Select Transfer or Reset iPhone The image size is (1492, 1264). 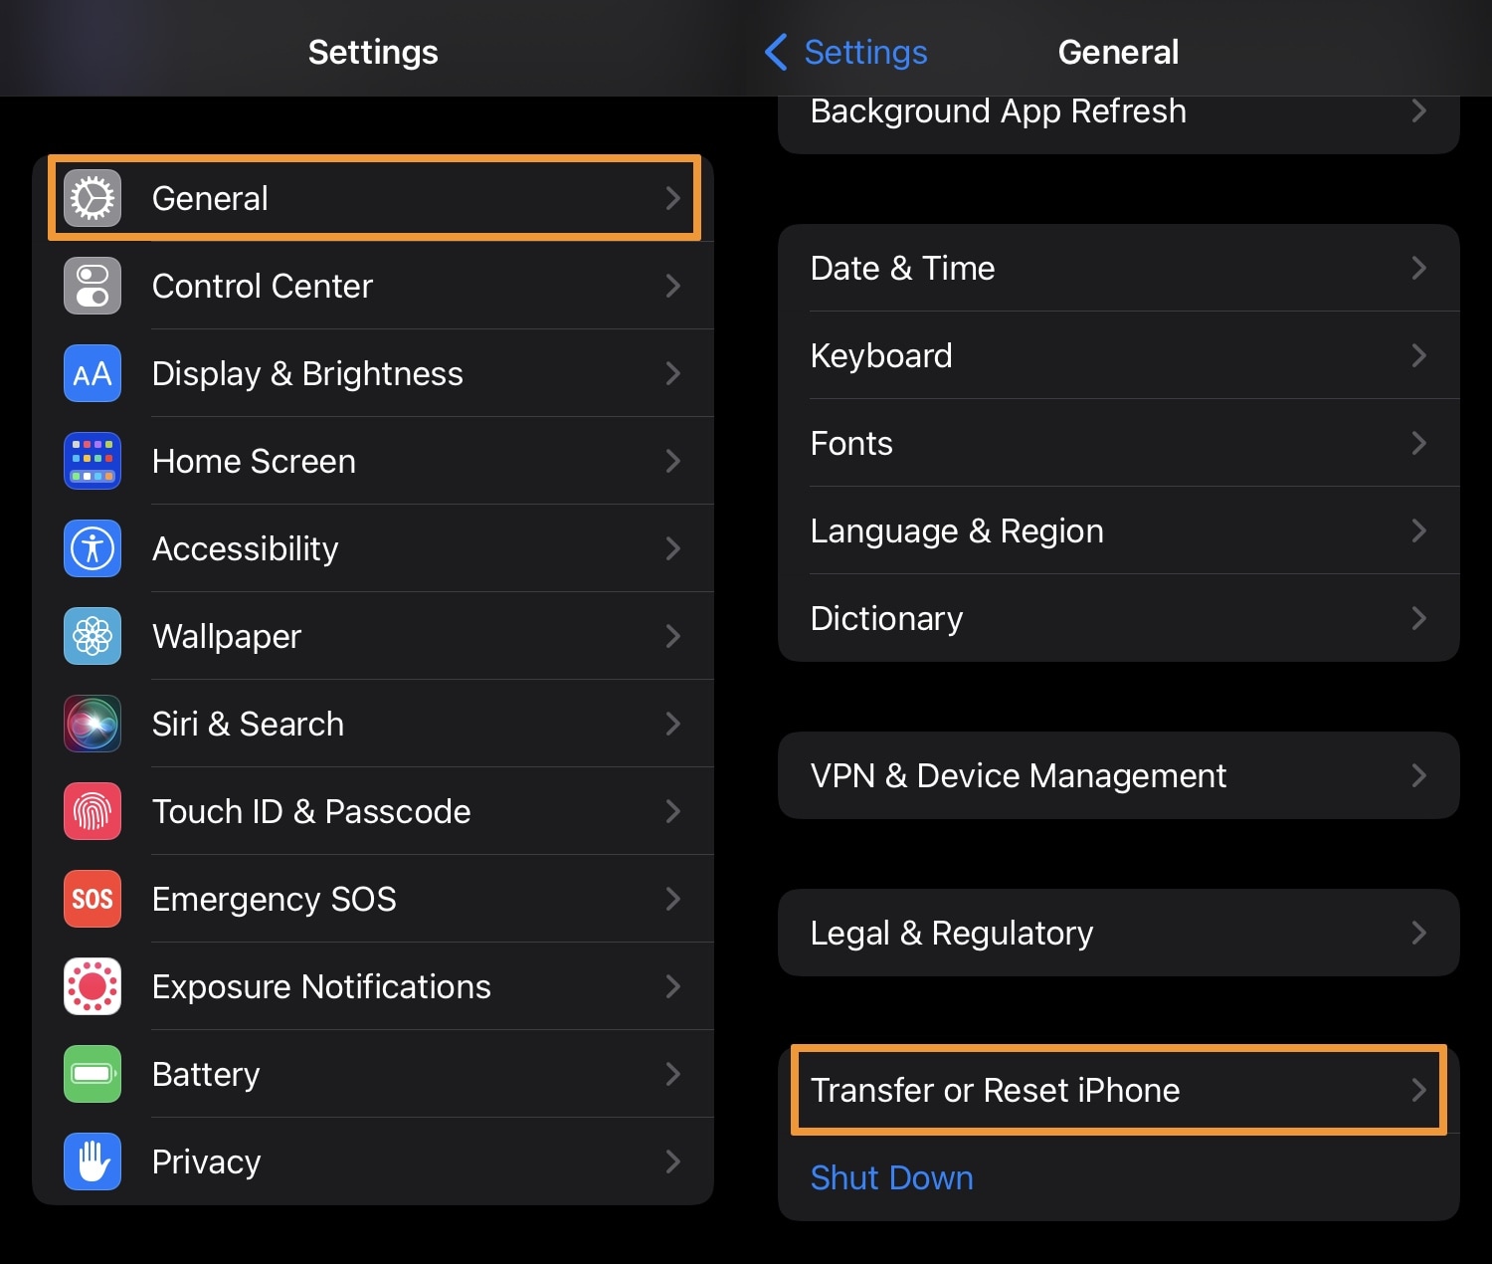[x=1119, y=1090]
